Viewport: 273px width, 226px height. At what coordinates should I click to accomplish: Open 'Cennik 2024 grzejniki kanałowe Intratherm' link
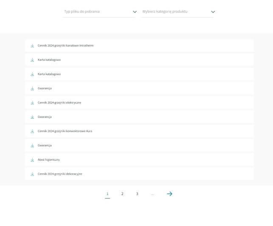point(66,45)
